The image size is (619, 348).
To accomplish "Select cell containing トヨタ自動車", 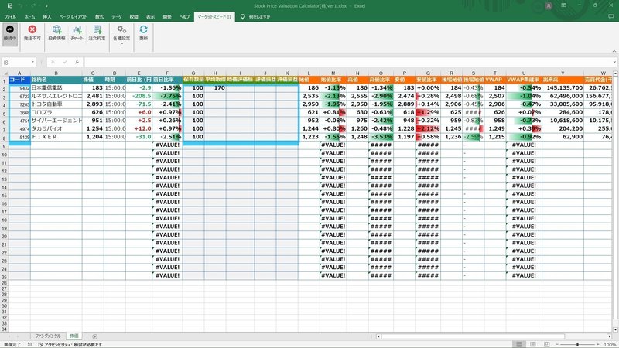I will (56, 104).
